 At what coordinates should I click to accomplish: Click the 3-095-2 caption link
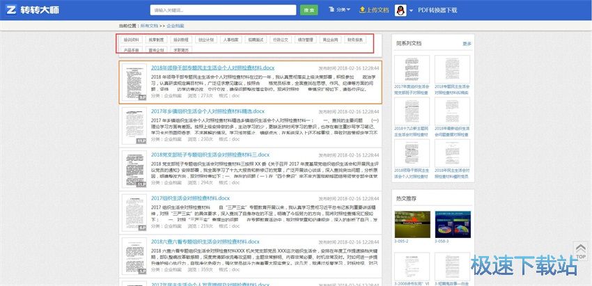[401, 241]
